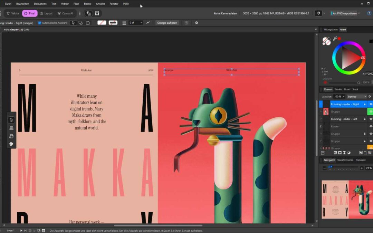373x233 pixels.
Task: Open the 0 pt stroke width dropdown
Action: tap(136, 23)
